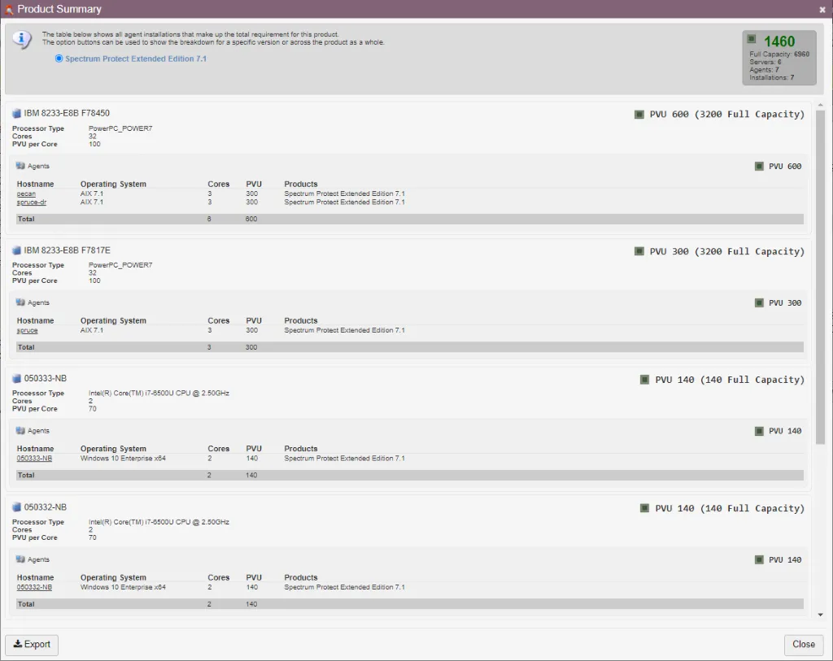
Task: Click Products column header in 050333-NB table
Action: click(301, 449)
